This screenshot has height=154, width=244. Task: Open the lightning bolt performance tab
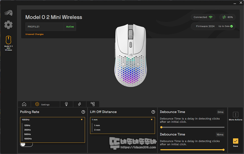point(79,104)
